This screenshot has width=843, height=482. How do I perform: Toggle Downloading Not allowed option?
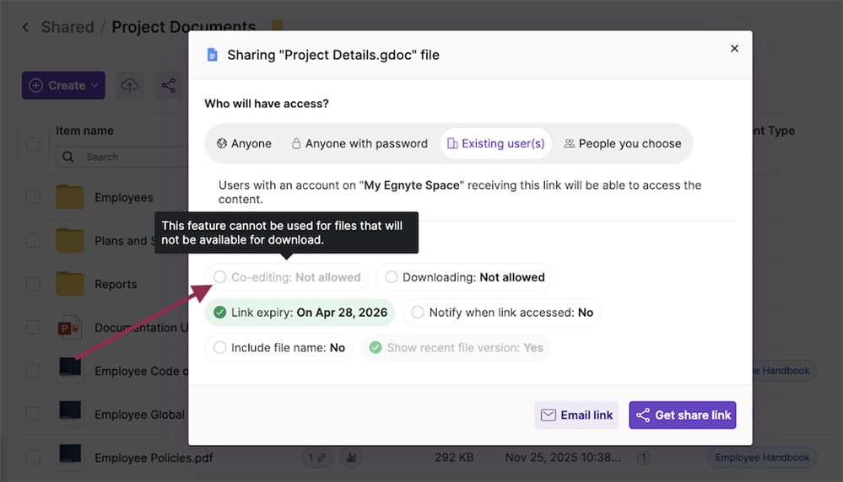(x=464, y=277)
